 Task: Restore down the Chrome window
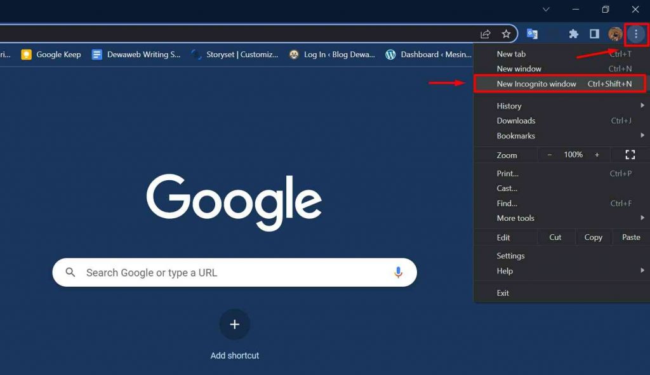(x=606, y=9)
